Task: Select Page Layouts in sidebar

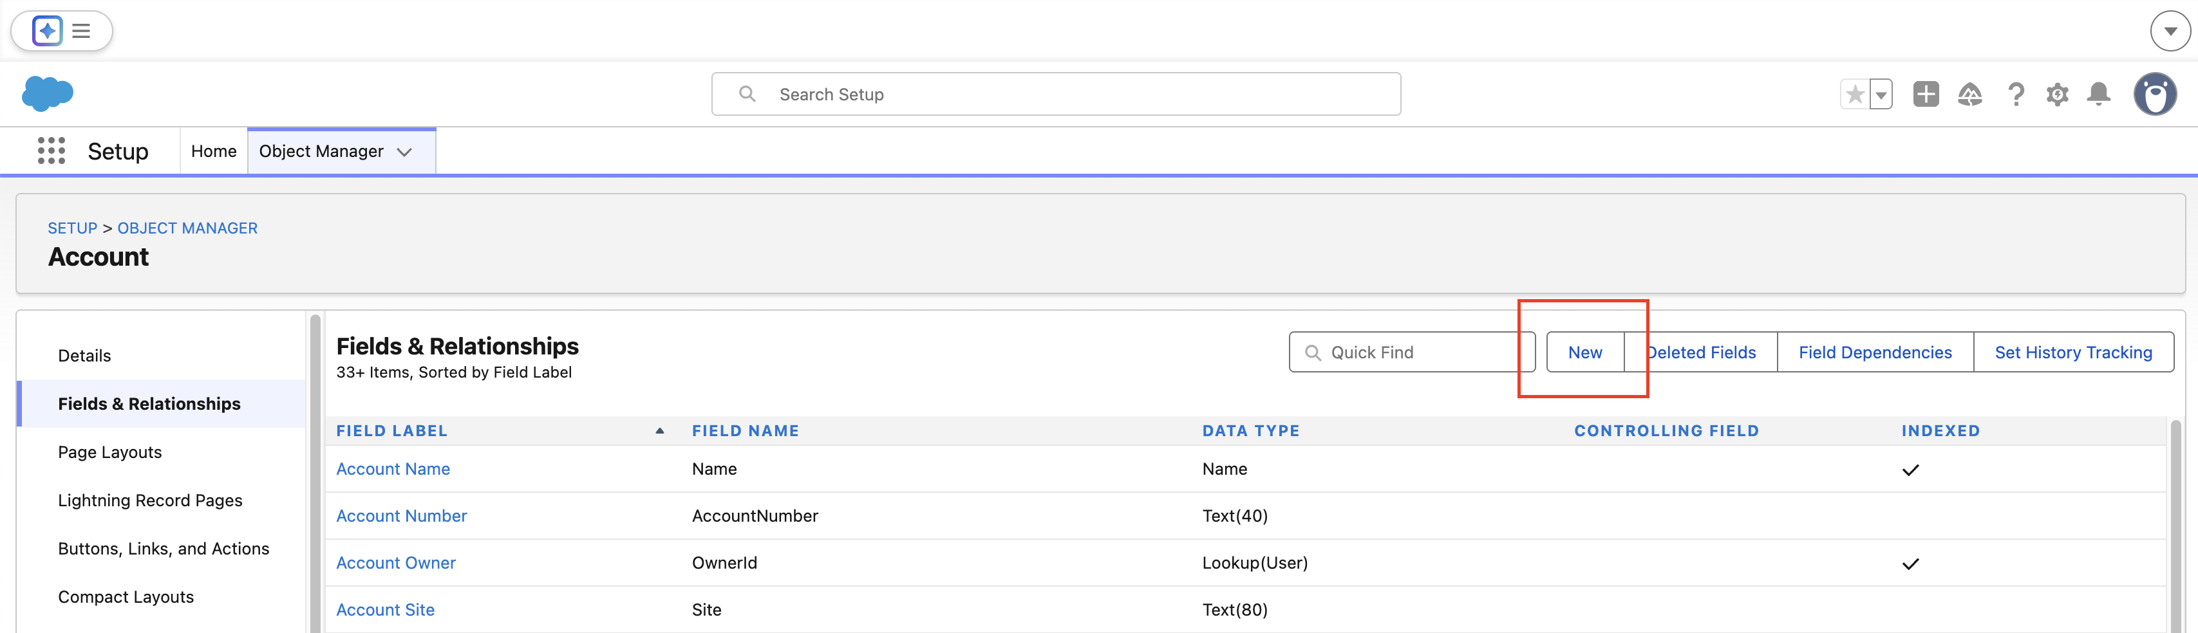Action: tap(109, 452)
